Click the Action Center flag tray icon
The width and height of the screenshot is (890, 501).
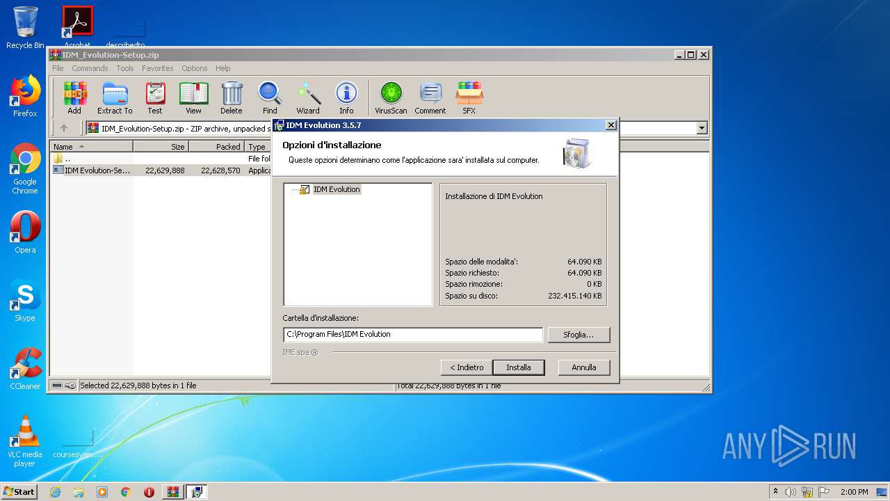click(824, 492)
